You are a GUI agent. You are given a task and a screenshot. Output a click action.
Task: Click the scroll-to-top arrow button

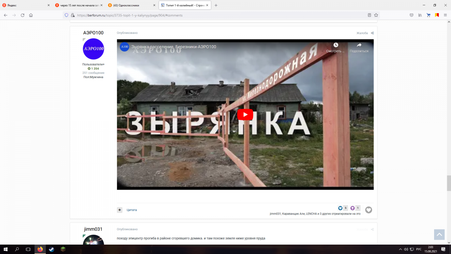439,234
